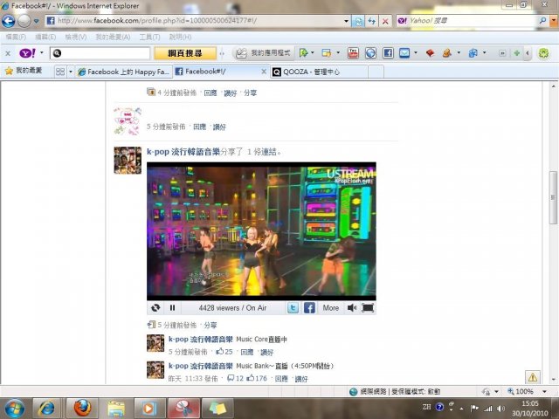
Task: Click More in the Ustream player bar
Action: pyautogui.click(x=330, y=308)
